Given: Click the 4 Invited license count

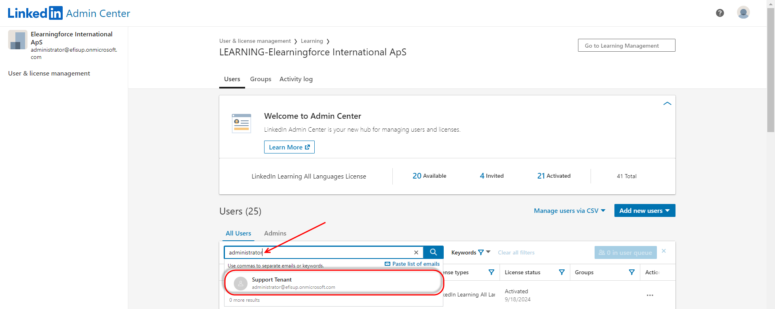Looking at the screenshot, I should coord(491,176).
